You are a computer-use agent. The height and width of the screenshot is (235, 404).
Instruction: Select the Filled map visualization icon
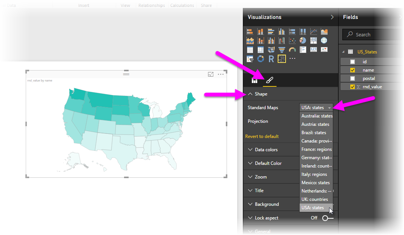(270, 49)
